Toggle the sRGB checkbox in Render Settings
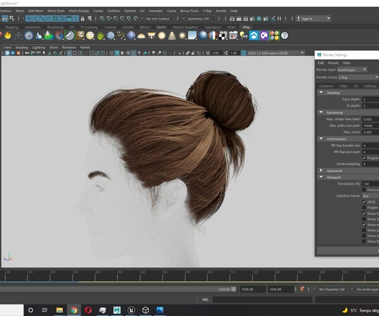The image size is (379, 316). 364,202
